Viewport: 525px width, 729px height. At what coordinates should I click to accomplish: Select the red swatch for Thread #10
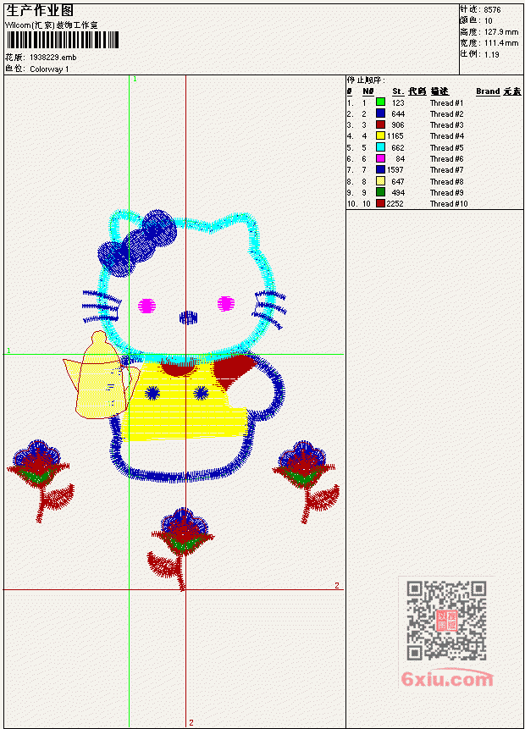click(x=380, y=203)
